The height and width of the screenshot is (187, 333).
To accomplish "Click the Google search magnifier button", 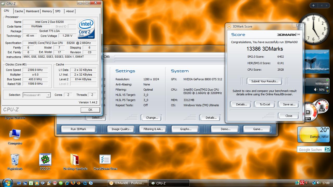I will pyautogui.click(x=327, y=149).
